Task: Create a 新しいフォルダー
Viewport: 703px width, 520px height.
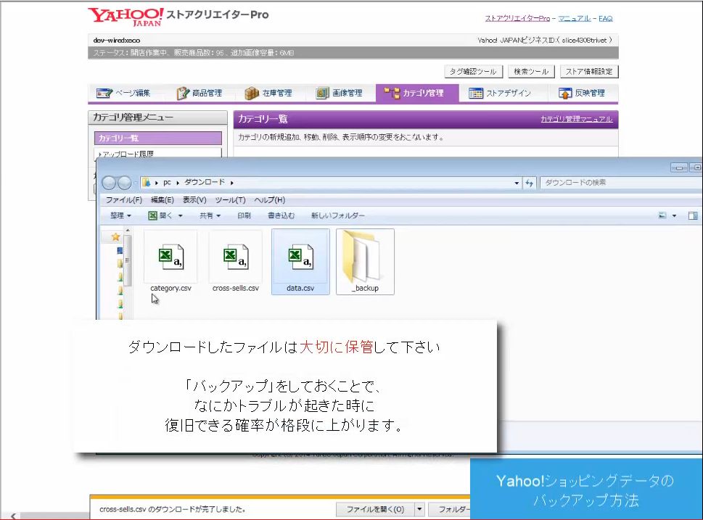Action: [337, 215]
